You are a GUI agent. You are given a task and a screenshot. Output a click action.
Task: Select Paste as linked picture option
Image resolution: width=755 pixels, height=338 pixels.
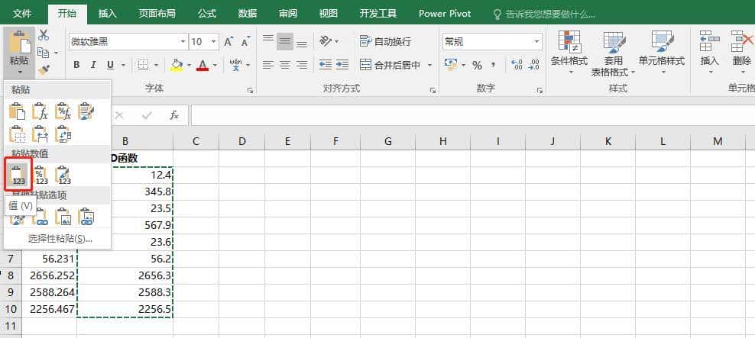(86, 217)
